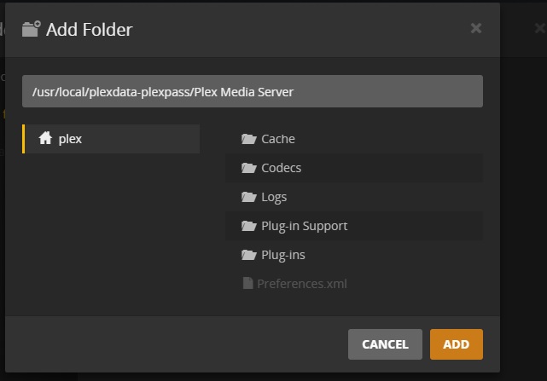Click the Codecs folder icon
The height and width of the screenshot is (381, 547).
coord(249,168)
